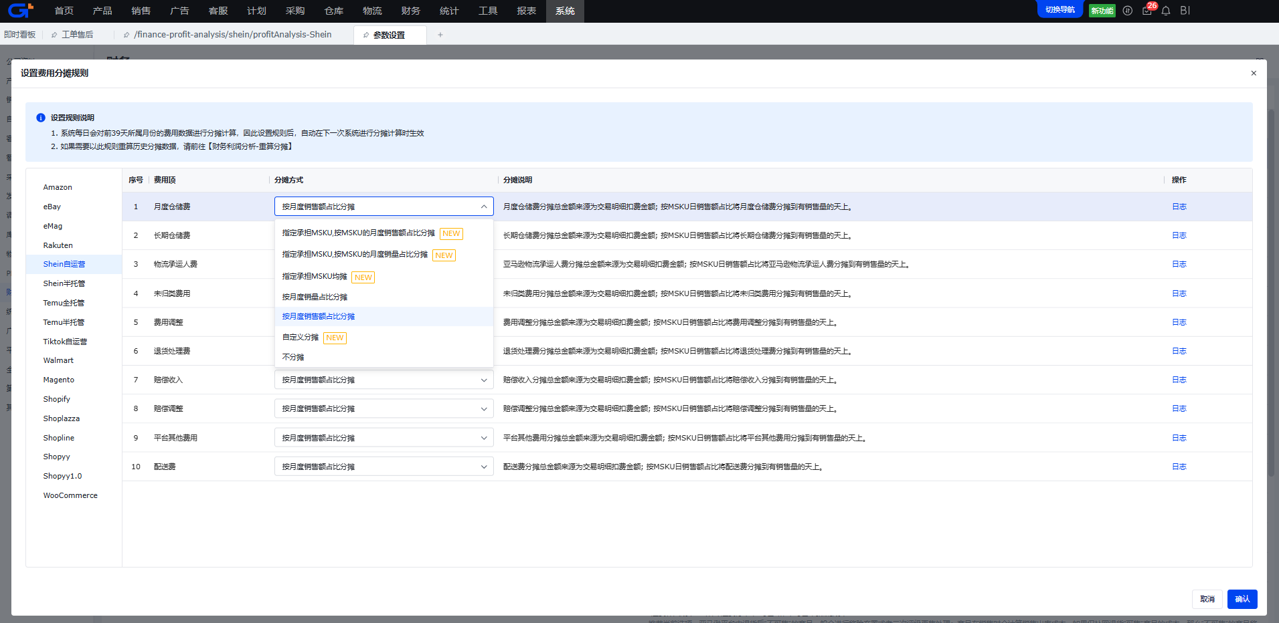
Task: Collapse the 月度仓储费 allocation method dropdown
Action: pyautogui.click(x=483, y=207)
